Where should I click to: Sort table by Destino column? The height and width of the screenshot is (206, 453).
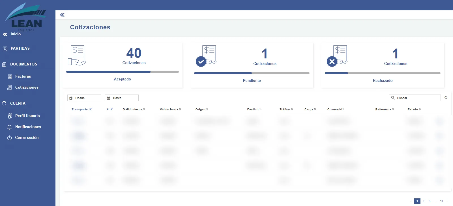[x=254, y=109]
